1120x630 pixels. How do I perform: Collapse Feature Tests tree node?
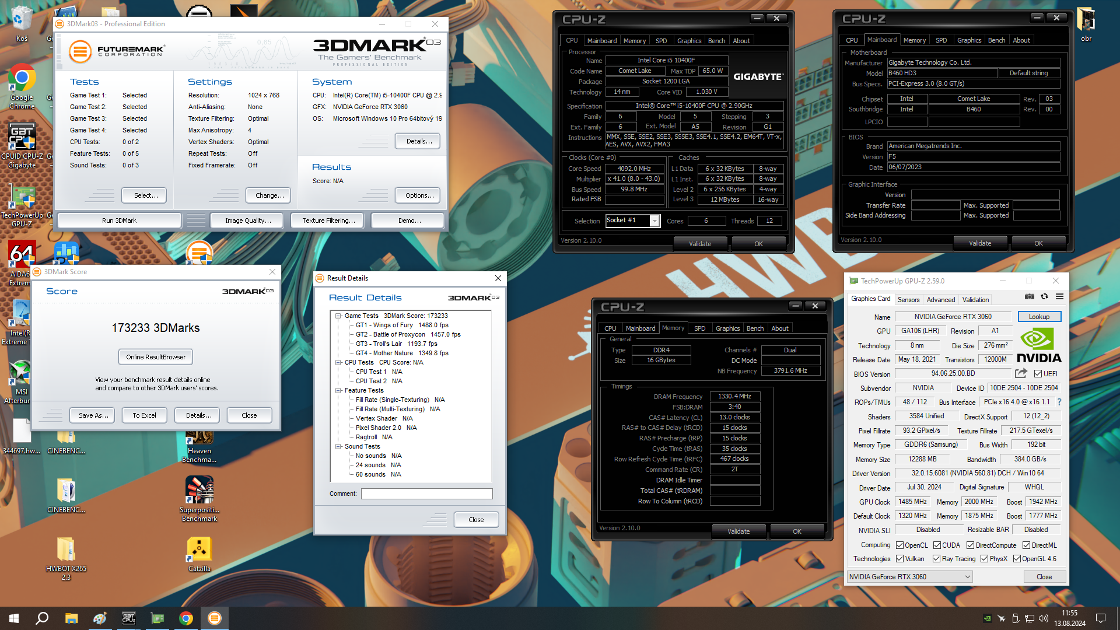338,390
